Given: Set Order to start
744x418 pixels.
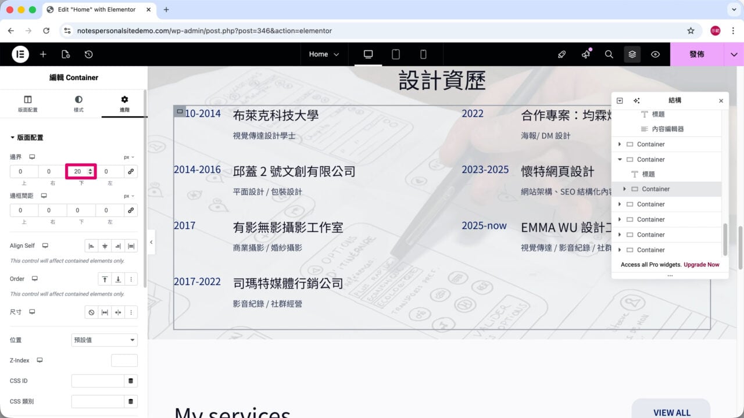Looking at the screenshot, I should pyautogui.click(x=105, y=279).
